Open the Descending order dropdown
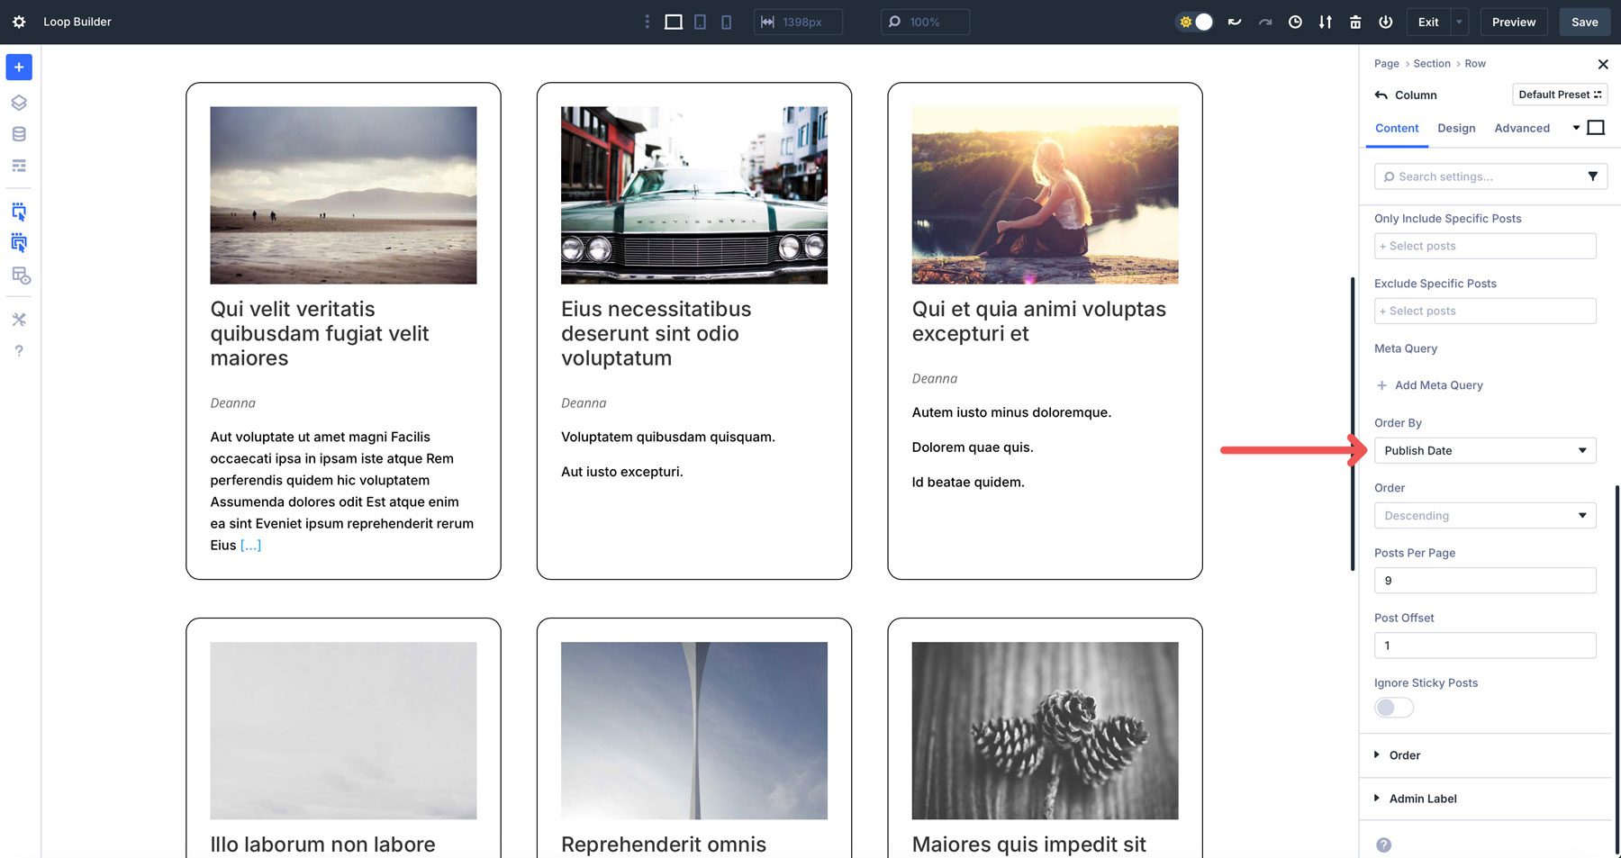 tap(1484, 515)
